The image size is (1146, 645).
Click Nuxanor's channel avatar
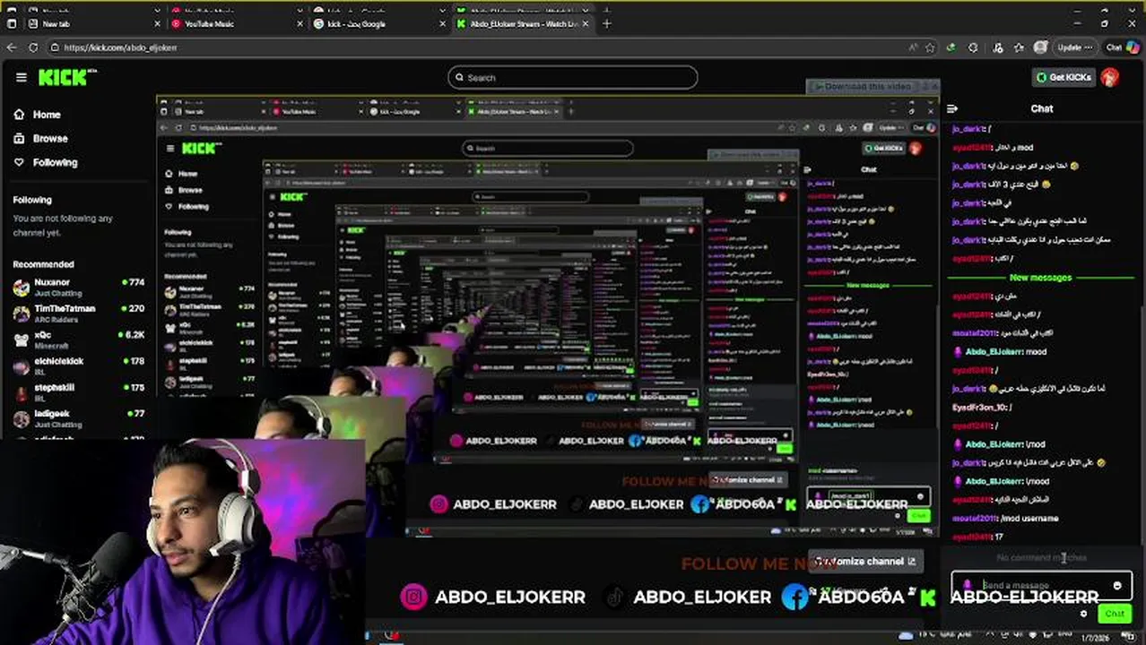pyautogui.click(x=21, y=288)
